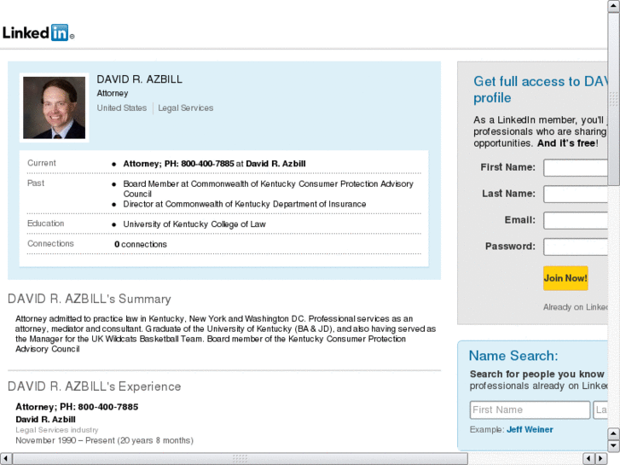Click the Join Now! button
The image size is (620, 465).
(x=565, y=278)
